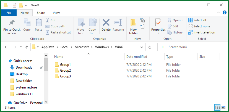Expand the address bar history dropdown
The image size is (229, 112).
[142, 47]
